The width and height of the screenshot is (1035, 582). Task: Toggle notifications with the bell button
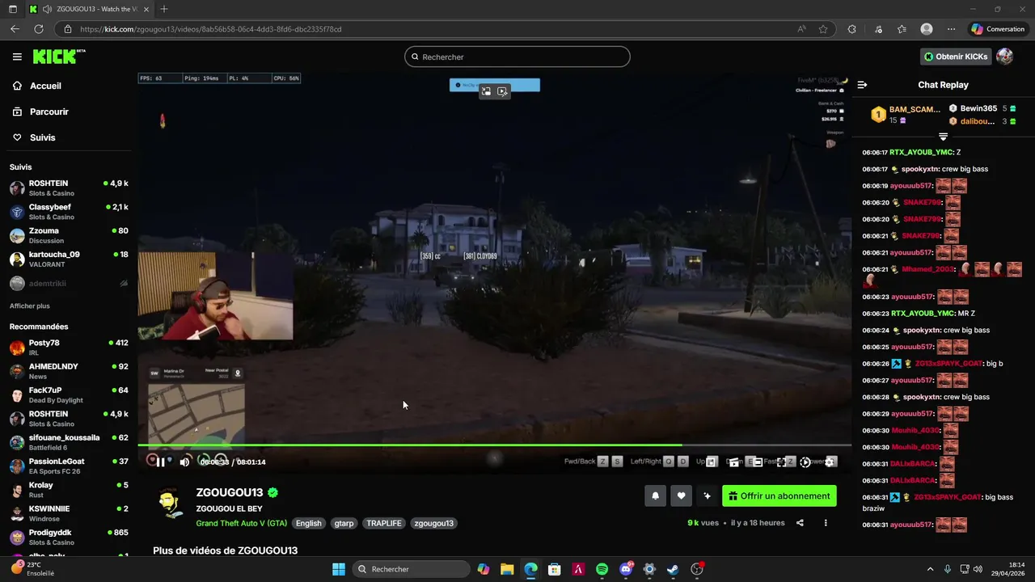pos(655,496)
